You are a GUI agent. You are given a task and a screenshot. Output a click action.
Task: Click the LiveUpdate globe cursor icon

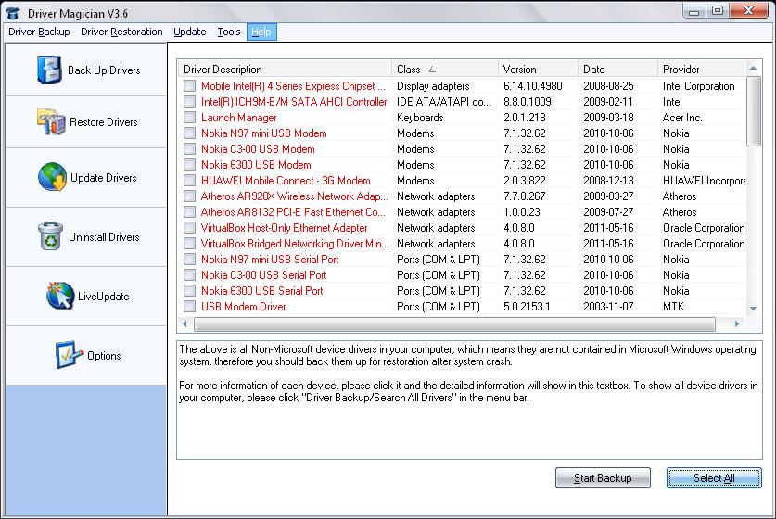pyautogui.click(x=60, y=296)
